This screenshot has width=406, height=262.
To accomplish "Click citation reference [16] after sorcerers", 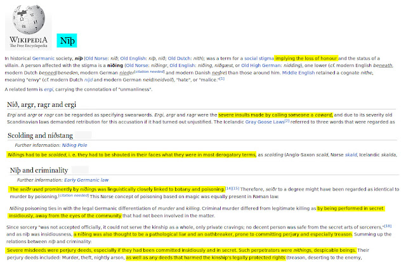I will coord(388,226).
